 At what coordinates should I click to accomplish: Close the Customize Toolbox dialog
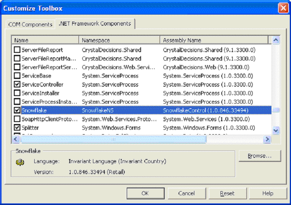pos(283,8)
